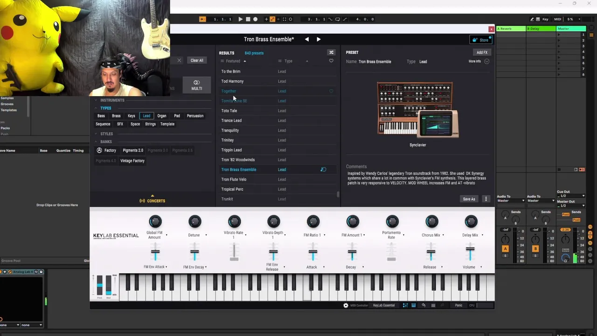Click the Delay Mix knob
Viewport: 597px width, 336px height.
coord(471,221)
